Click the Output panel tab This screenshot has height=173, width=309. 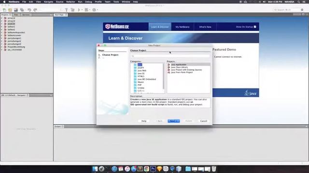click(59, 126)
